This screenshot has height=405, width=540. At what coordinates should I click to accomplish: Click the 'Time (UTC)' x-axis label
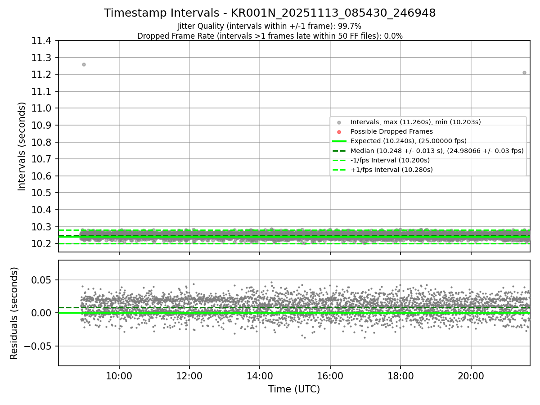pos(294,389)
